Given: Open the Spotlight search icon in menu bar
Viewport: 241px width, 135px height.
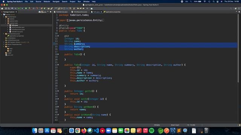Looking at the screenshot, I should click(214, 1).
